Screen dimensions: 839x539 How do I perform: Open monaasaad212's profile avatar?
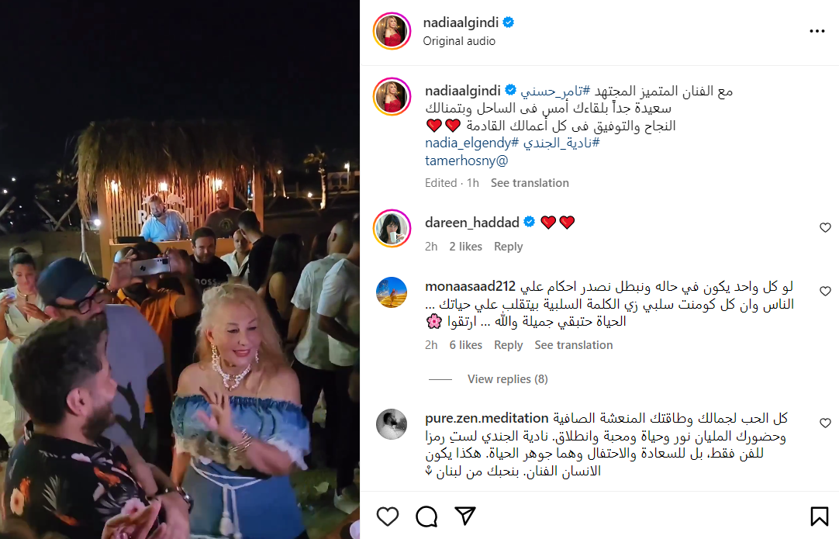[x=392, y=292]
